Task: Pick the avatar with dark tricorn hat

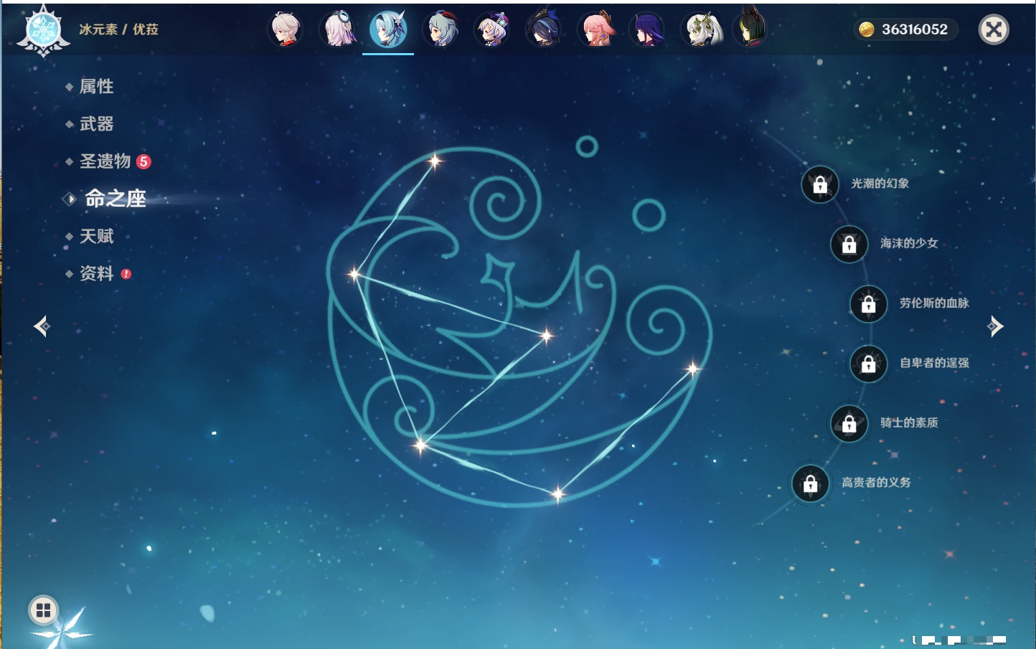Action: (x=544, y=29)
